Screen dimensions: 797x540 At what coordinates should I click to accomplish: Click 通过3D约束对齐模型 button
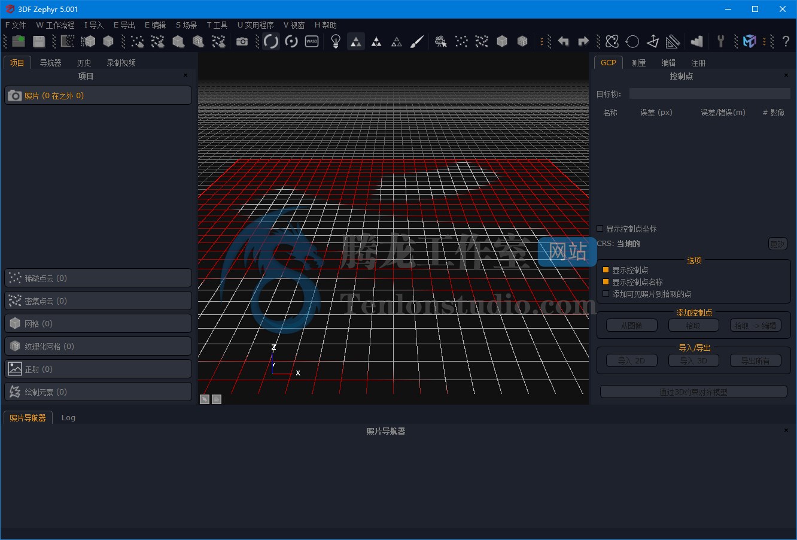click(x=693, y=392)
